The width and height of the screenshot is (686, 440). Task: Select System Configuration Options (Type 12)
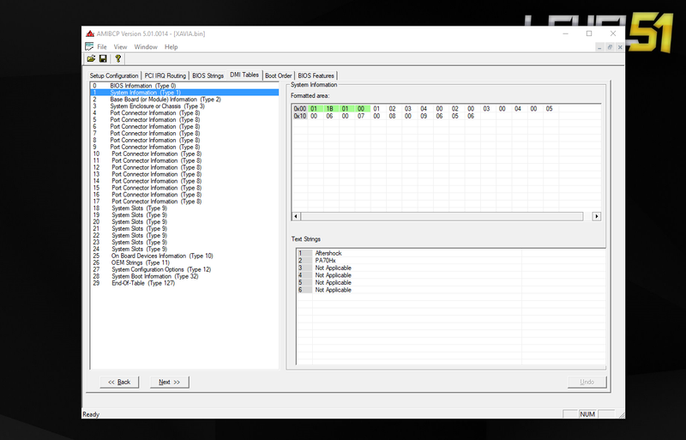(x=184, y=269)
